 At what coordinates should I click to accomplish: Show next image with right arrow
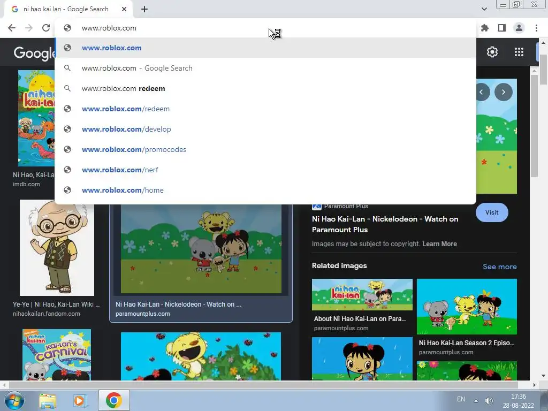(503, 92)
